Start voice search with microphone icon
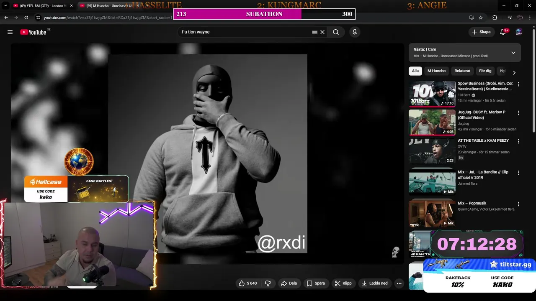Image resolution: width=536 pixels, height=301 pixels. (355, 32)
